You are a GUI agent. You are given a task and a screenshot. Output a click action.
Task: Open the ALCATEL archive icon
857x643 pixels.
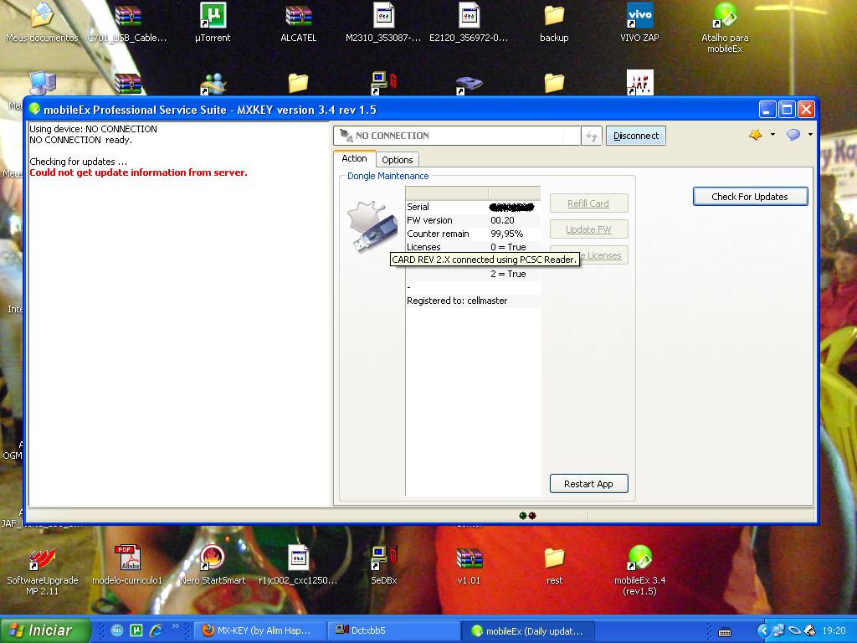pos(299,23)
